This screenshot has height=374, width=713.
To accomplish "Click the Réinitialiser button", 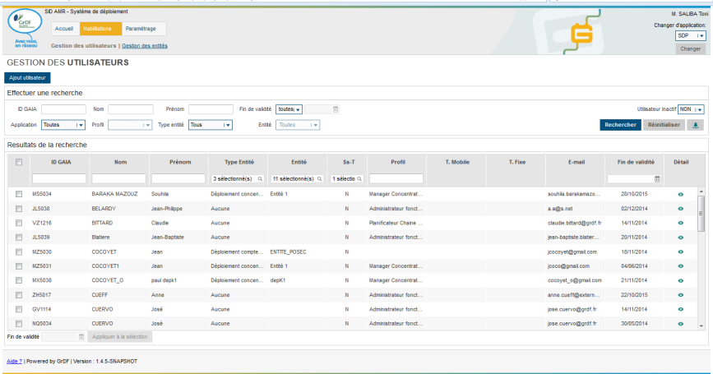I will (664, 125).
